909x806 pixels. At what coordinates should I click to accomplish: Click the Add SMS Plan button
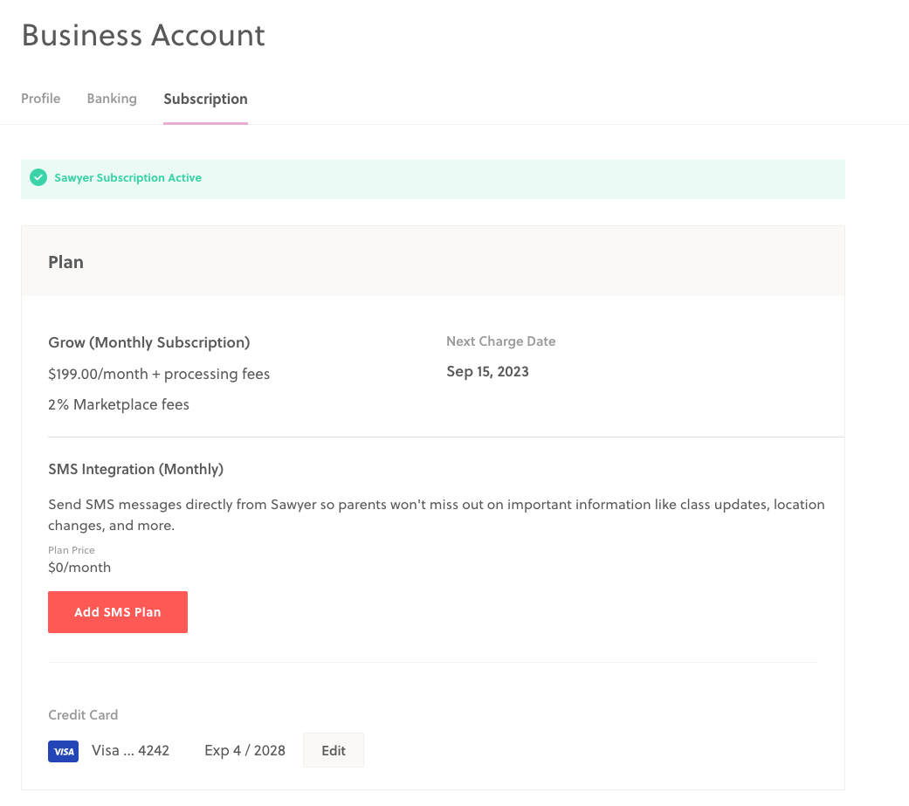click(118, 612)
